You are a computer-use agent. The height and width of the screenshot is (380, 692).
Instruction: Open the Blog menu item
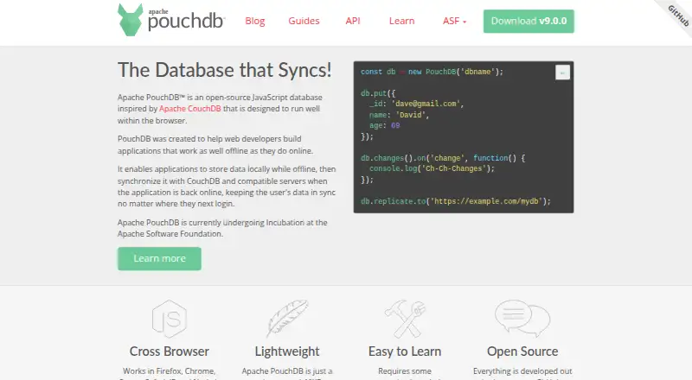tap(255, 21)
